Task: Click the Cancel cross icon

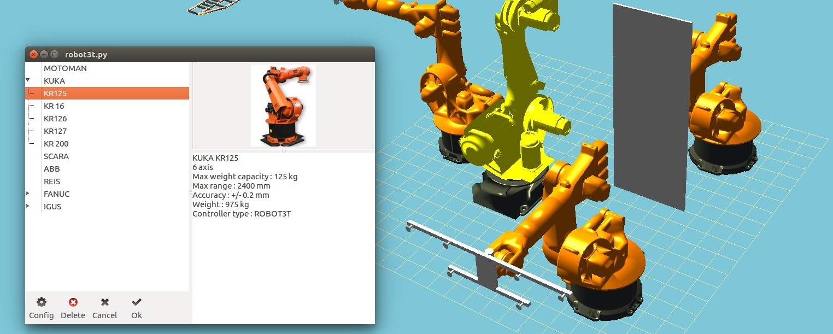Action: click(x=105, y=302)
